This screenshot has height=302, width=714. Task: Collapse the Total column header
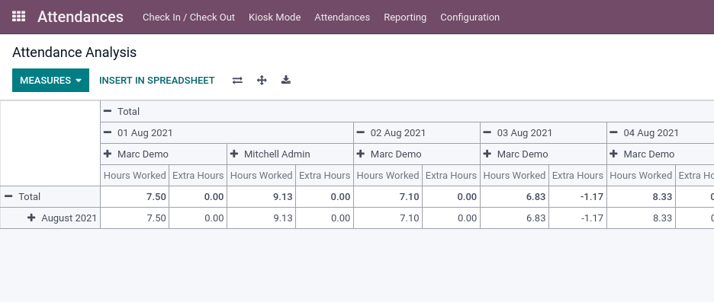(108, 111)
